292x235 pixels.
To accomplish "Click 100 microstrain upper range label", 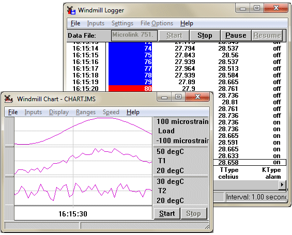I will pyautogui.click(x=182, y=121).
